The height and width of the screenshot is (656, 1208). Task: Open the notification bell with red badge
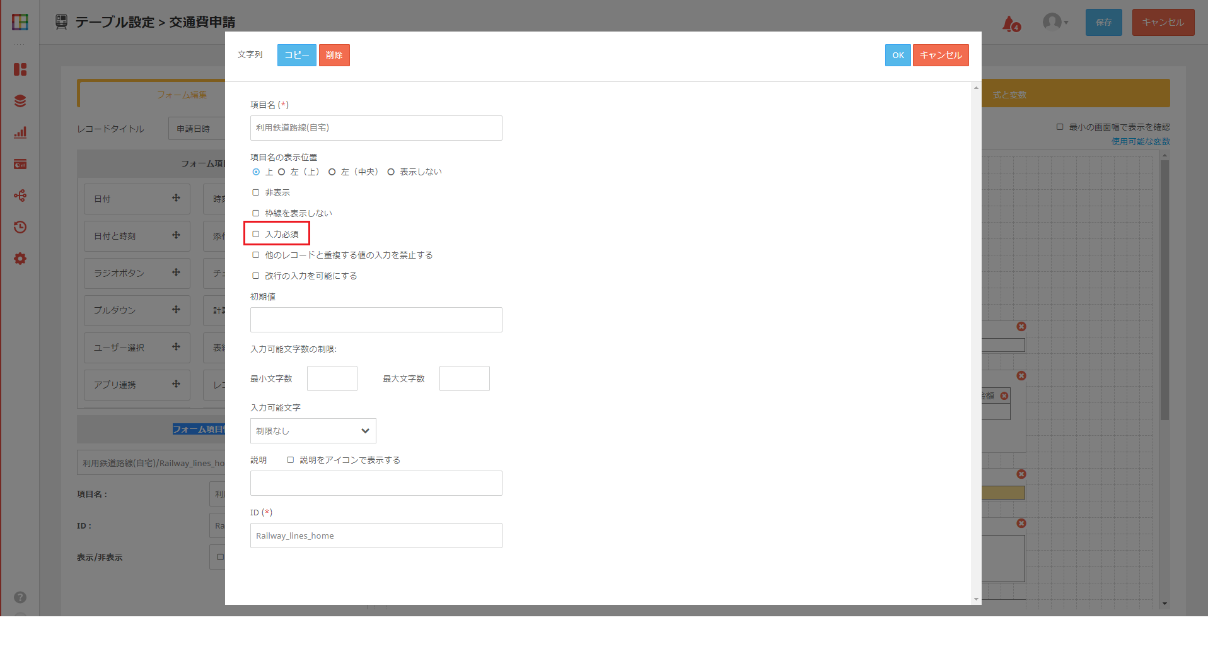[x=1011, y=23]
